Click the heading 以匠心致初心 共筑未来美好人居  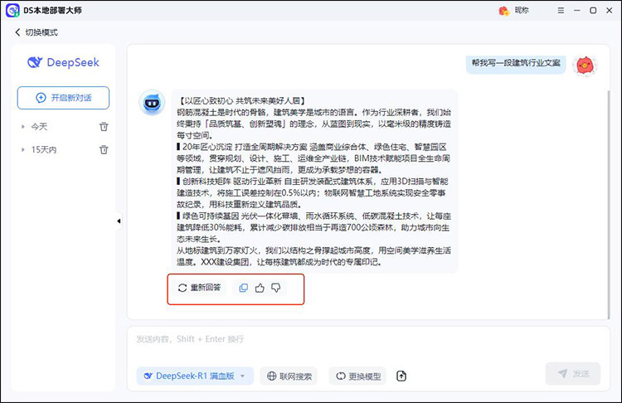tap(242, 101)
